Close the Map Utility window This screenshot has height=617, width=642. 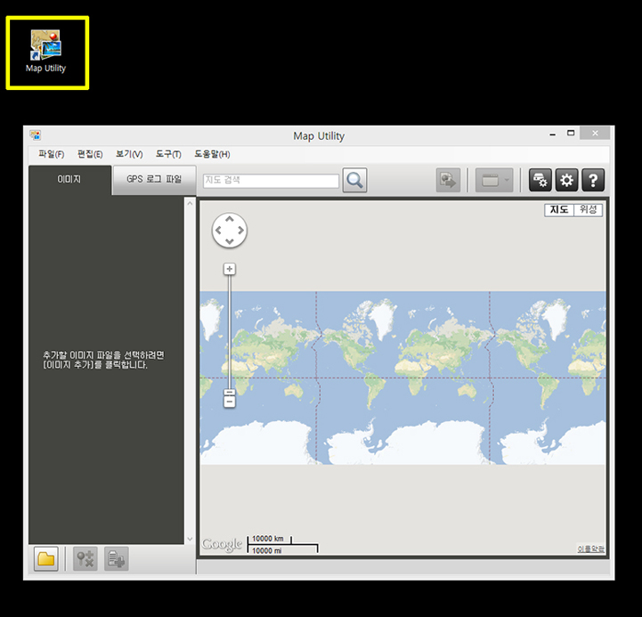click(x=595, y=133)
